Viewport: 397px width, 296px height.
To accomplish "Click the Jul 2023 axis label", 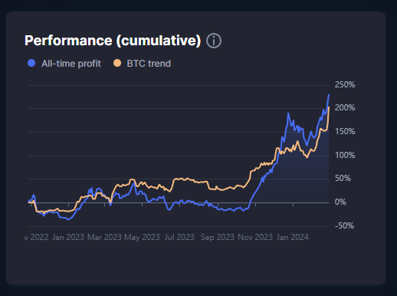I will click(x=179, y=238).
